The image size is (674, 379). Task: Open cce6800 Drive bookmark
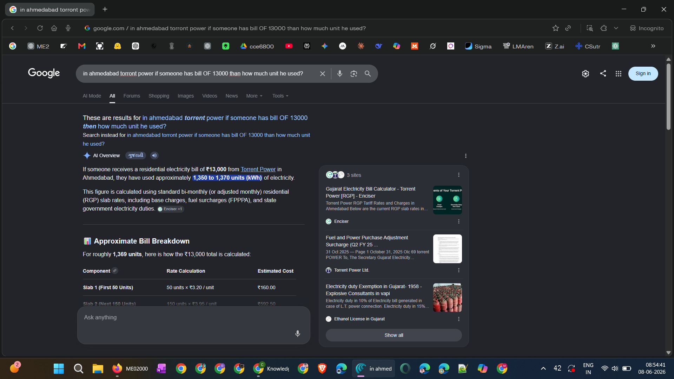coord(257,46)
